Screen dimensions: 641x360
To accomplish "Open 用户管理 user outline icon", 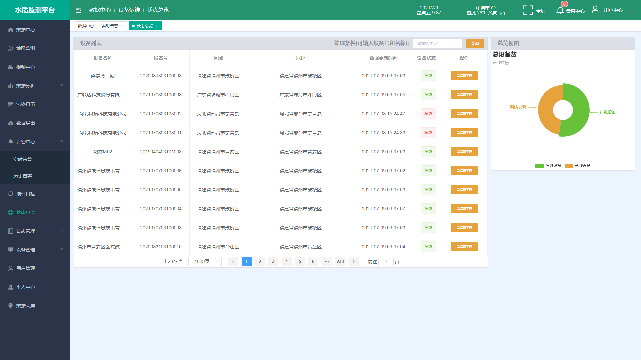I will (11, 268).
